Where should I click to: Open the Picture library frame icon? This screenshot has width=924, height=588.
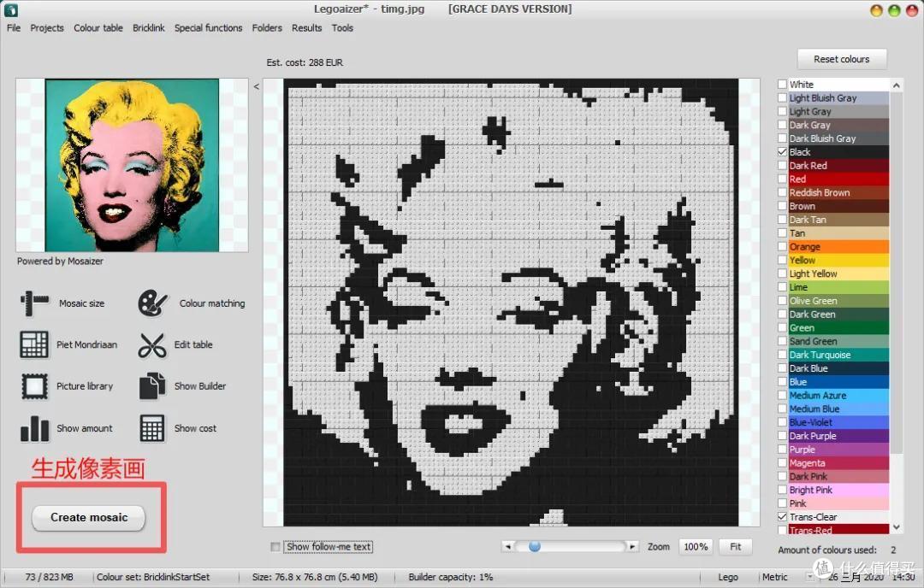click(34, 386)
